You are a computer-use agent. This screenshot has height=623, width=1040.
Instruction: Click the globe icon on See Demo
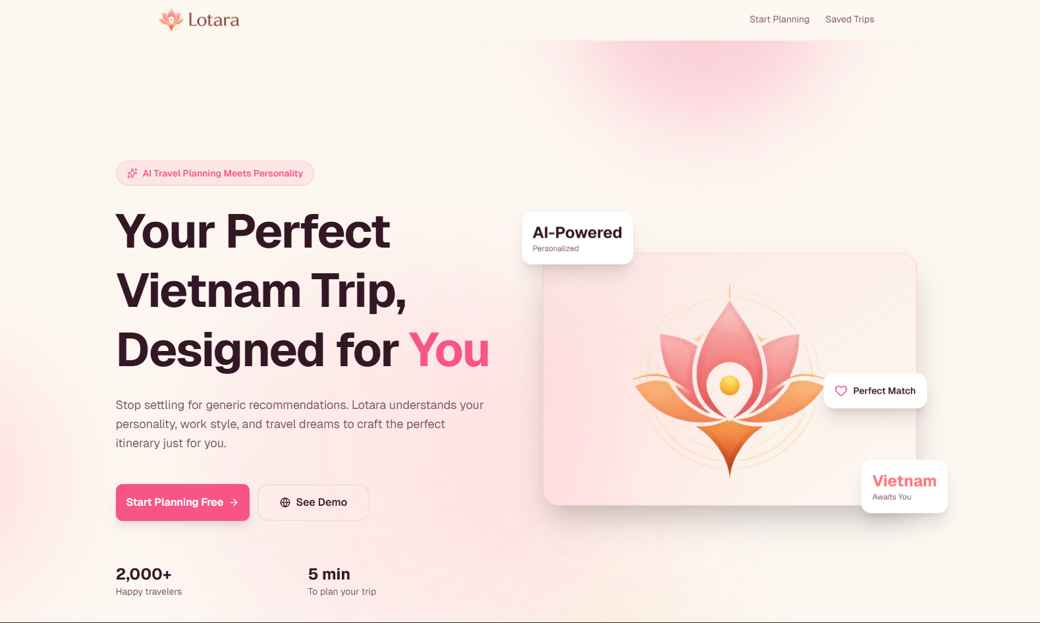click(x=285, y=502)
